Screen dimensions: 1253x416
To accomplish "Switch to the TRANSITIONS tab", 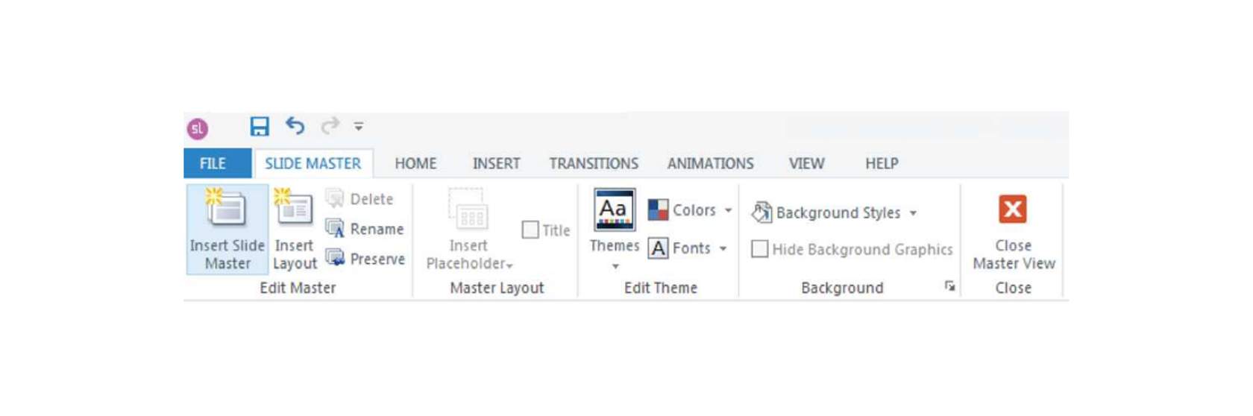I will [594, 163].
